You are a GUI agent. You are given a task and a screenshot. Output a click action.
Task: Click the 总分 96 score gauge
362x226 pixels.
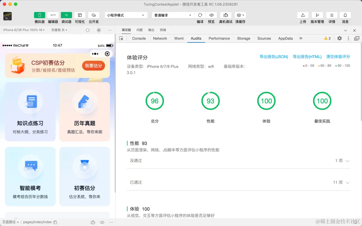click(x=155, y=101)
